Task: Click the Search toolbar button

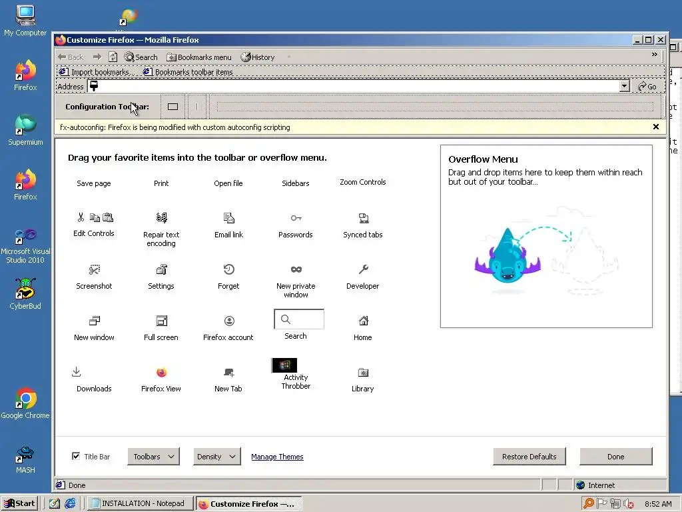Action: [141, 57]
